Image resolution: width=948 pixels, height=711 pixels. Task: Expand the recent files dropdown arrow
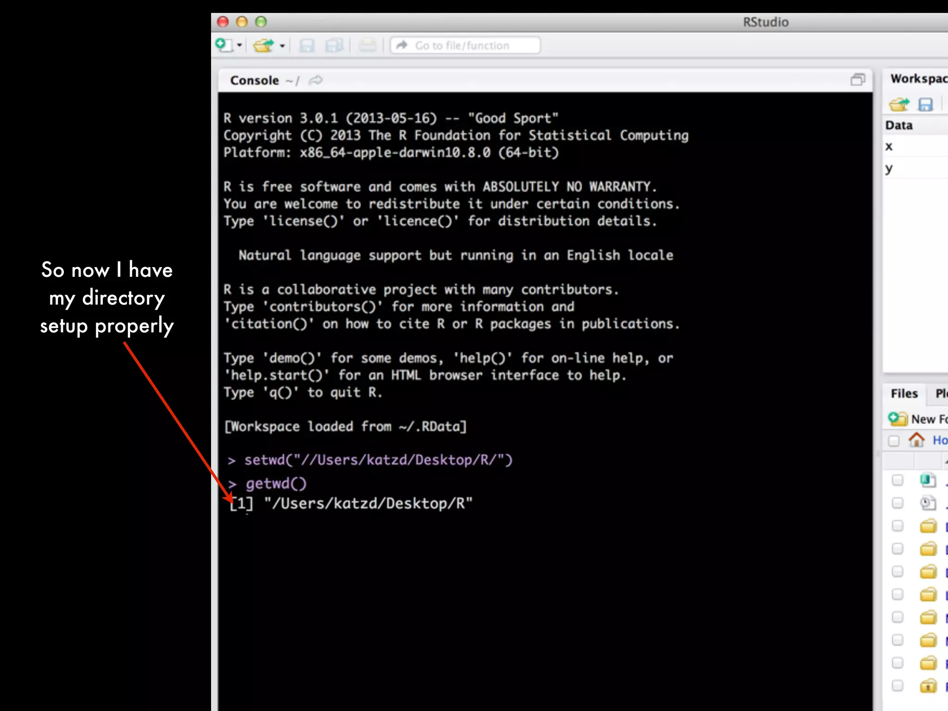pos(282,45)
